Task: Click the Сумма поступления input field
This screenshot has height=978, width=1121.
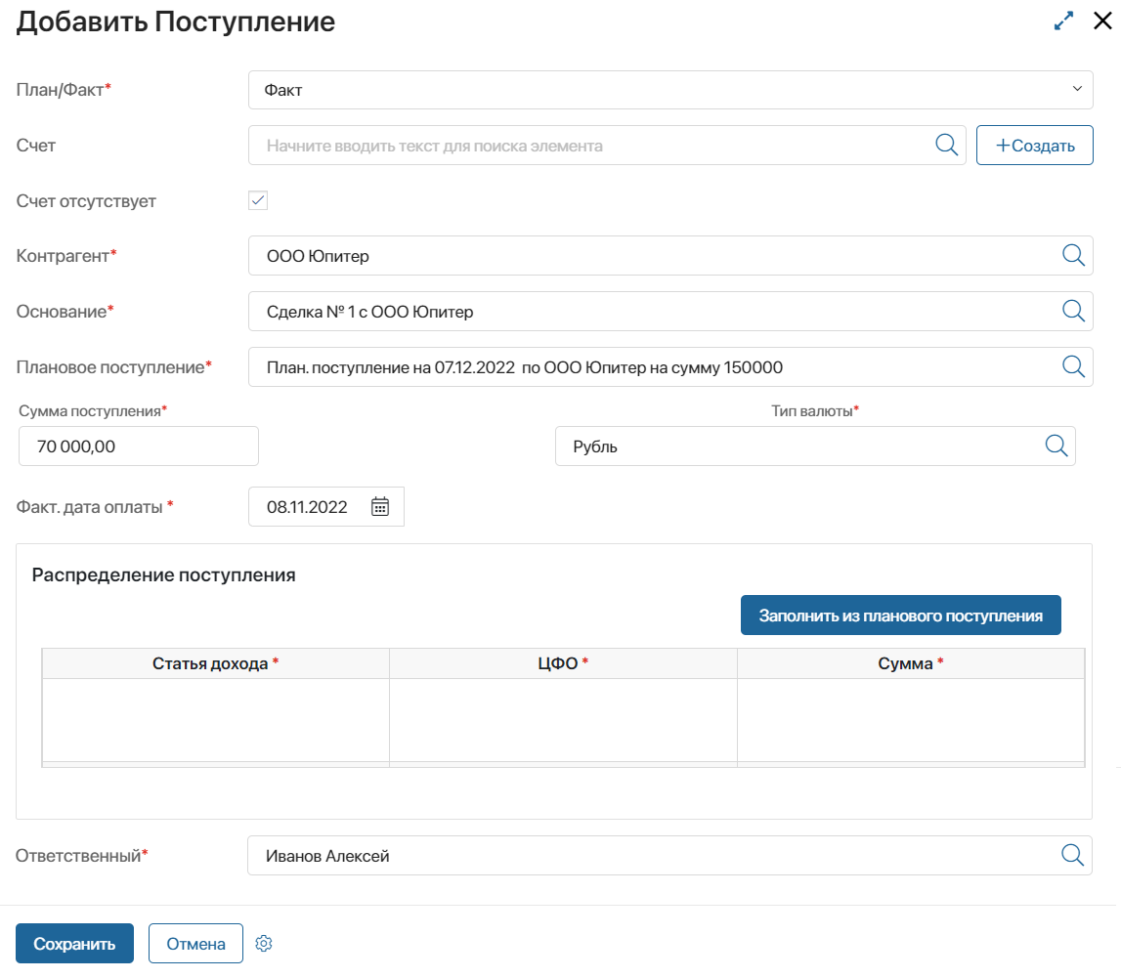Action: [x=139, y=446]
